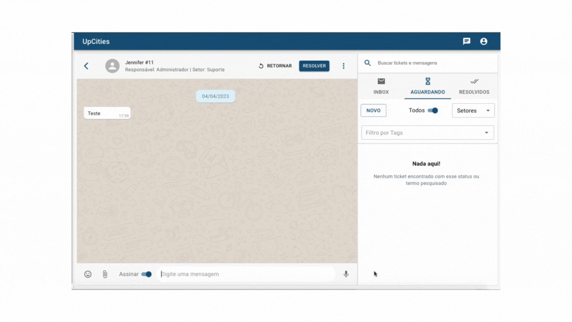Focus the Digite uma mensagem field
Screen dimensions: 572x322
247,274
